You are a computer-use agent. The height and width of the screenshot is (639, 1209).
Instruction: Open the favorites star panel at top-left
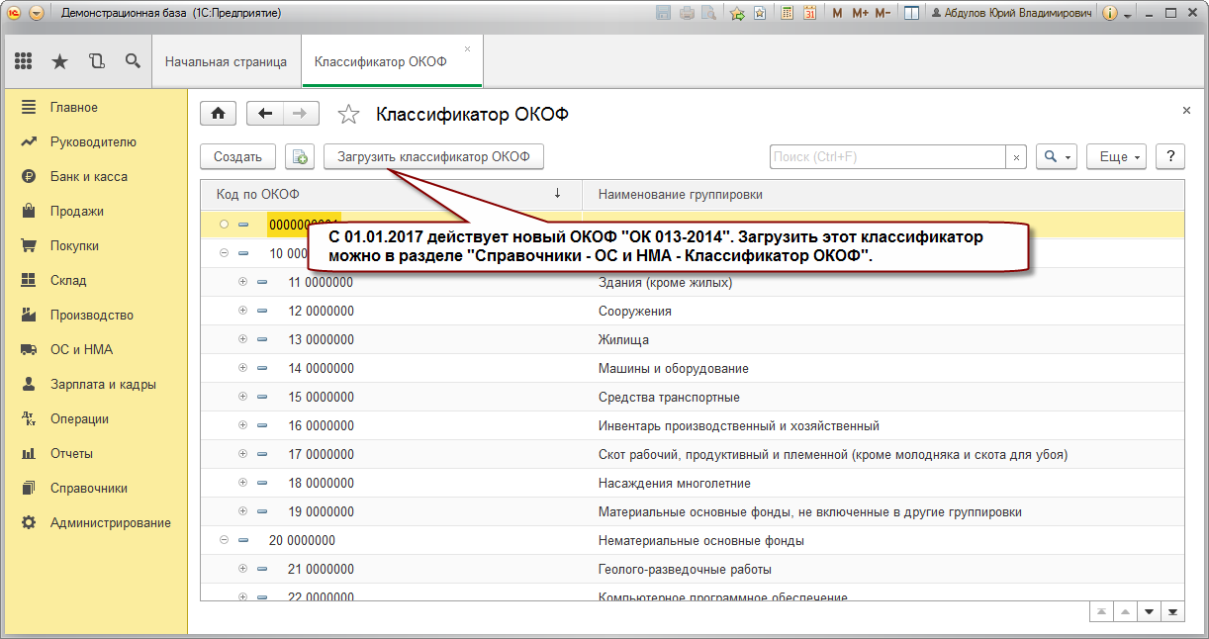(58, 59)
